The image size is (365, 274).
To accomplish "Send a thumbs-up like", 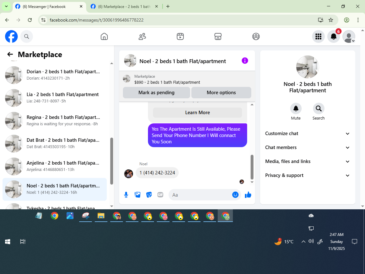I will pyautogui.click(x=248, y=195).
